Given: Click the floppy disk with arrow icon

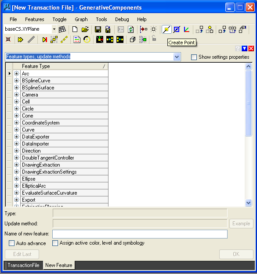Looking at the screenshot, I should (x=108, y=29).
